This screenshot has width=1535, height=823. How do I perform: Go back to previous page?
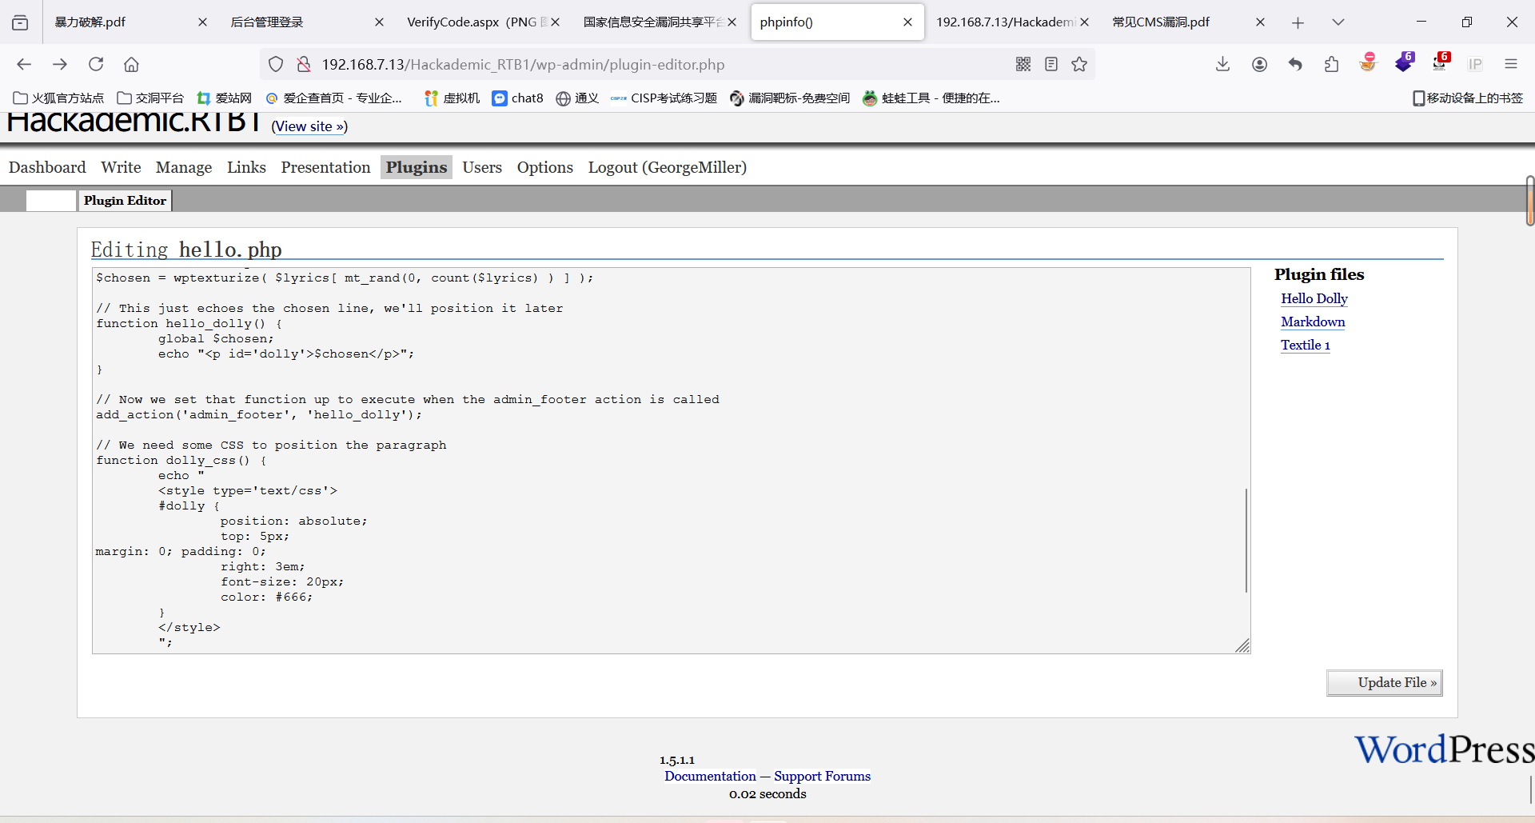[24, 64]
